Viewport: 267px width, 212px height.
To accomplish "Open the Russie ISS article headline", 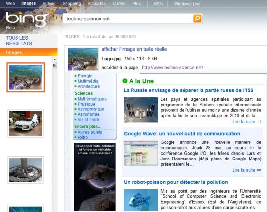I will click(x=188, y=90).
